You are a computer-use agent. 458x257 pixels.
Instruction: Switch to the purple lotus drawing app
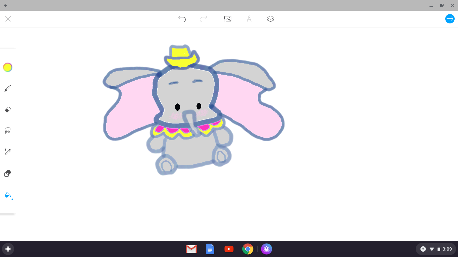pos(267,249)
